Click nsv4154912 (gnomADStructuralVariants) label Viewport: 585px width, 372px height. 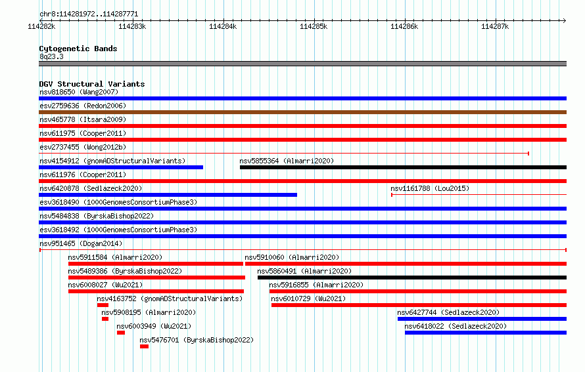[x=112, y=161]
